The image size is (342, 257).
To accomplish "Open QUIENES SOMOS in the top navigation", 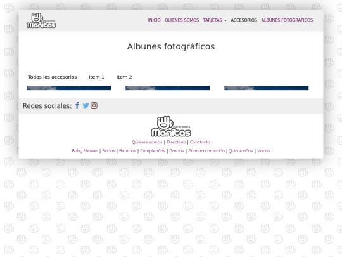I will pyautogui.click(x=182, y=20).
